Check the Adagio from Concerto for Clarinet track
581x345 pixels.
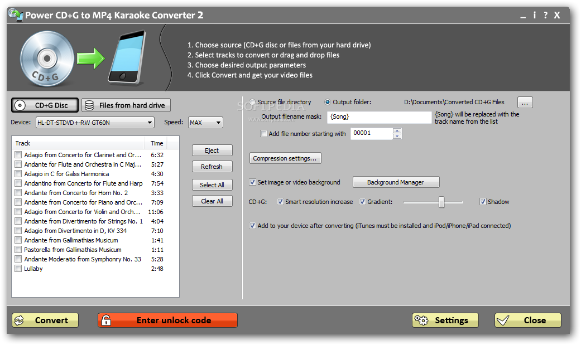(x=18, y=155)
